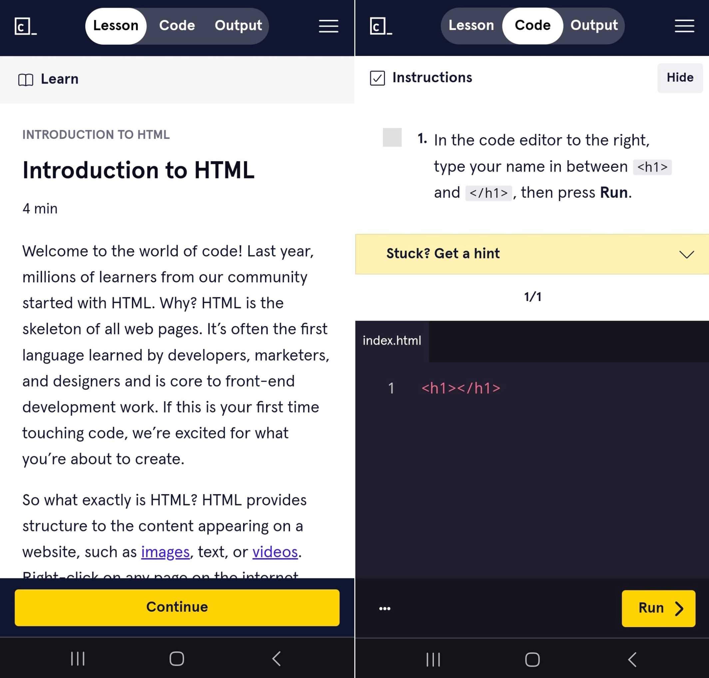Open the hamburger menu on right screen
Viewport: 709px width, 678px height.
pos(684,26)
